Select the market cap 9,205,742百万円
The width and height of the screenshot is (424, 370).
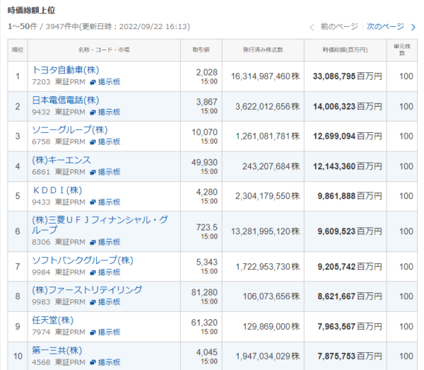click(350, 267)
